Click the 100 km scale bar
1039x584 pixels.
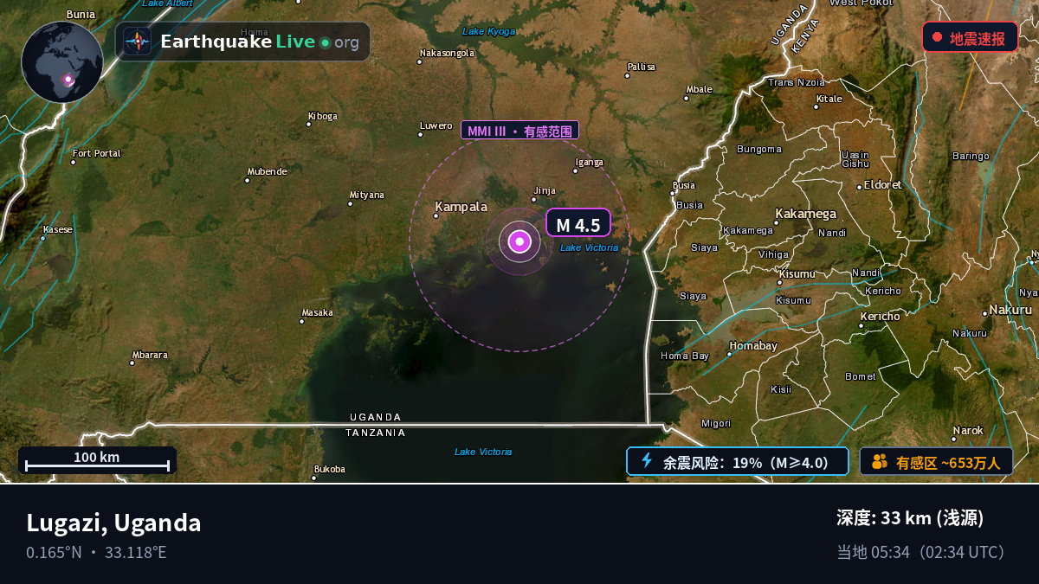click(x=97, y=460)
